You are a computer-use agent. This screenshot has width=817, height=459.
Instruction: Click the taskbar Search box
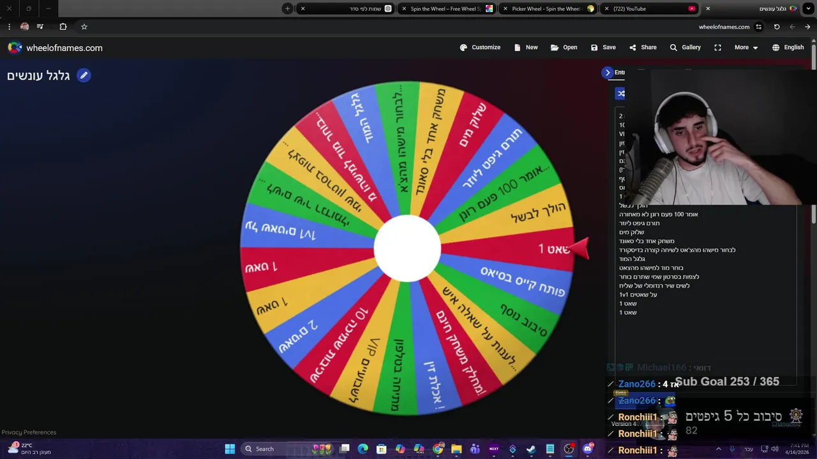(289, 449)
